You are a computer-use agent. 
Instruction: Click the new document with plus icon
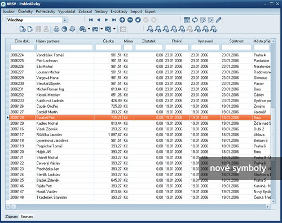pos(23,29)
